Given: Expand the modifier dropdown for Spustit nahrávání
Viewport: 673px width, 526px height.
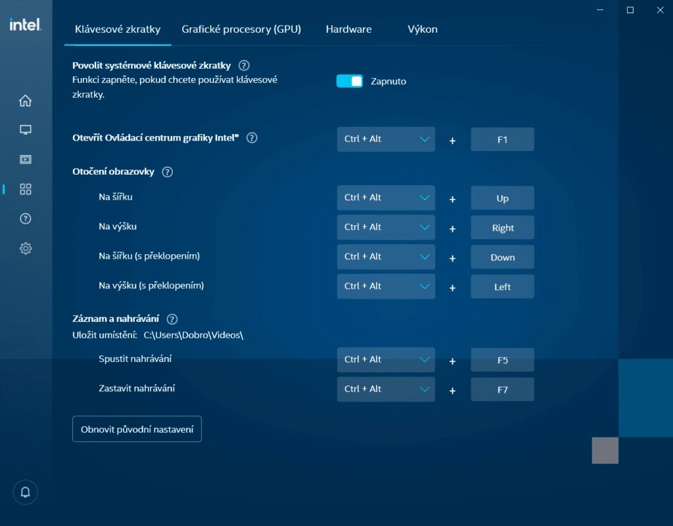Looking at the screenshot, I should point(386,359).
